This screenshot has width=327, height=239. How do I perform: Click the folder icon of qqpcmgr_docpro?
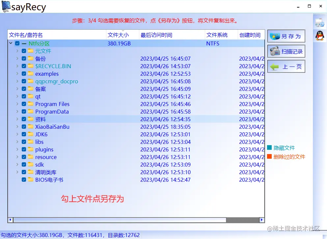click(x=31, y=81)
